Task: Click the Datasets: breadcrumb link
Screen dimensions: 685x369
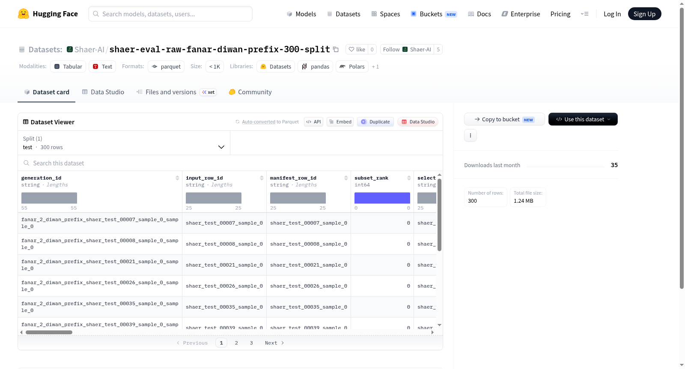Action: point(45,49)
